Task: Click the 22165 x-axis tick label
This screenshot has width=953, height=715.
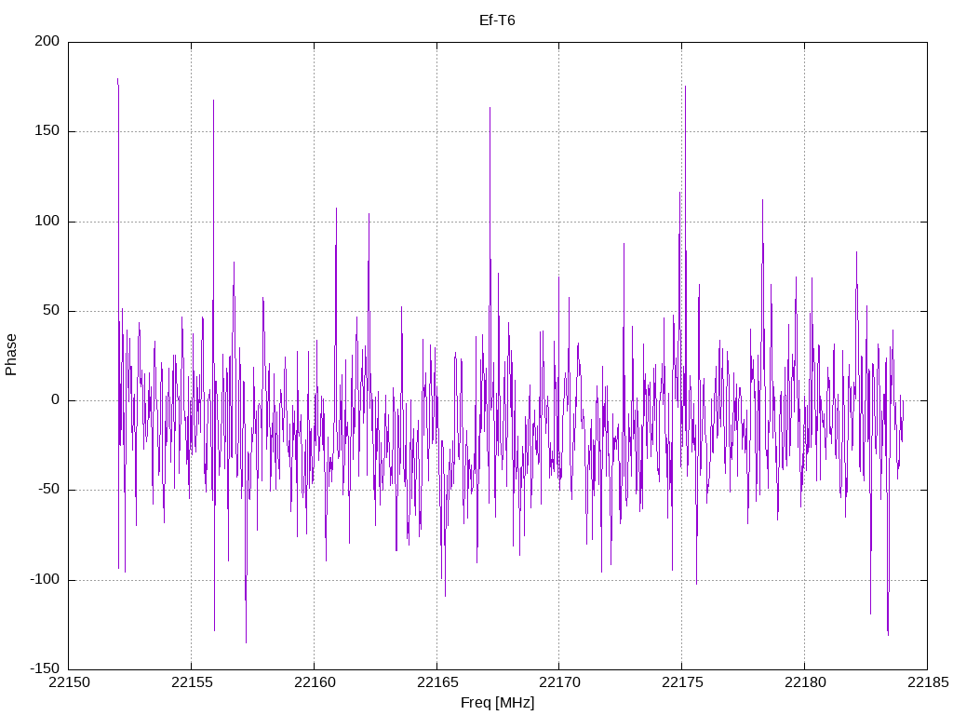Action: (437, 682)
